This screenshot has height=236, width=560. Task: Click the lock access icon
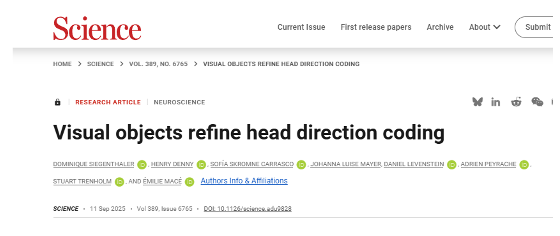pyautogui.click(x=58, y=102)
